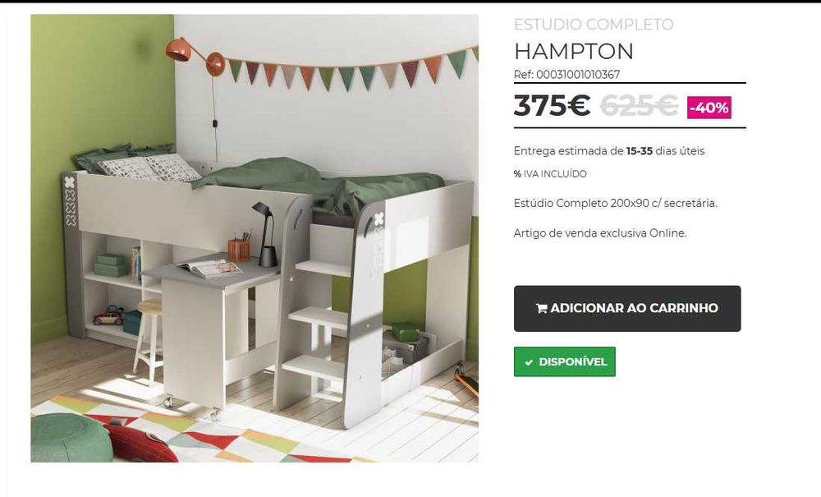Click the crossed-out old price 625€
821x497 pixels.
click(x=639, y=106)
